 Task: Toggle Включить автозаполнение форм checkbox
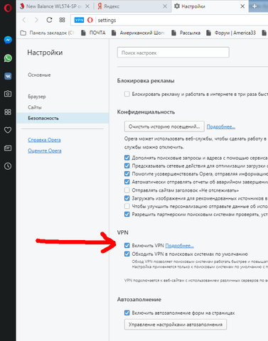tap(127, 313)
